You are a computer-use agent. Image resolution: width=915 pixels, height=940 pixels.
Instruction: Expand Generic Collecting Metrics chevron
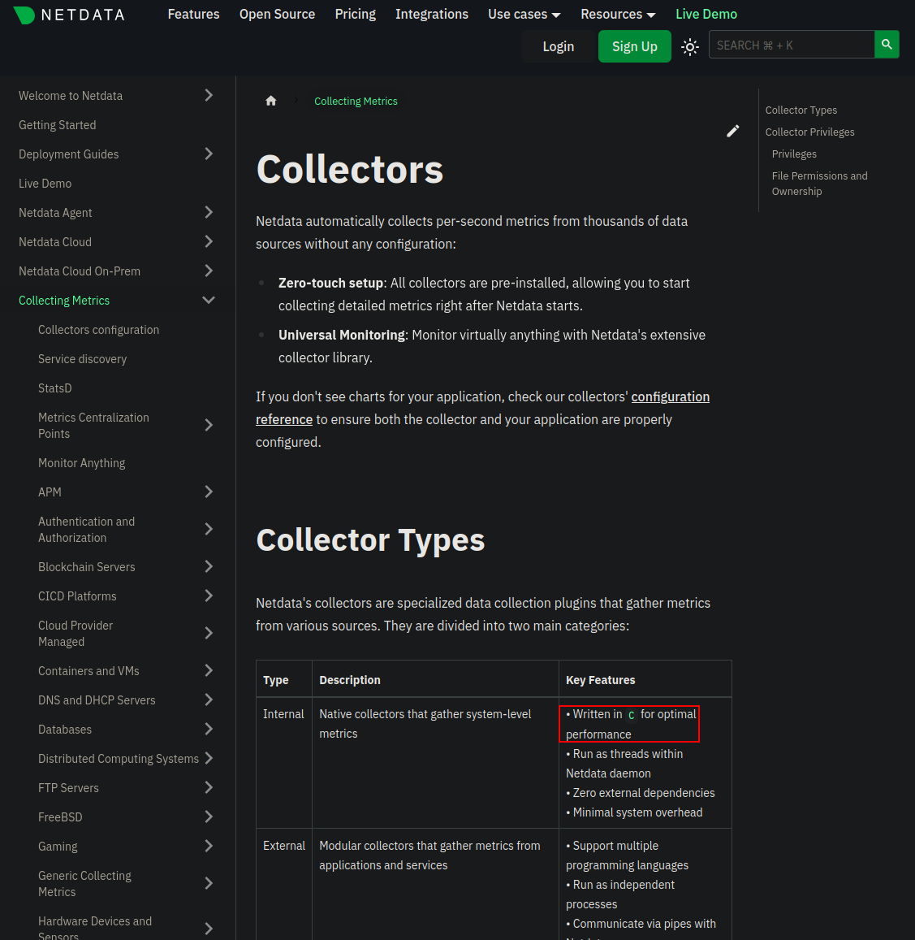pos(209,884)
